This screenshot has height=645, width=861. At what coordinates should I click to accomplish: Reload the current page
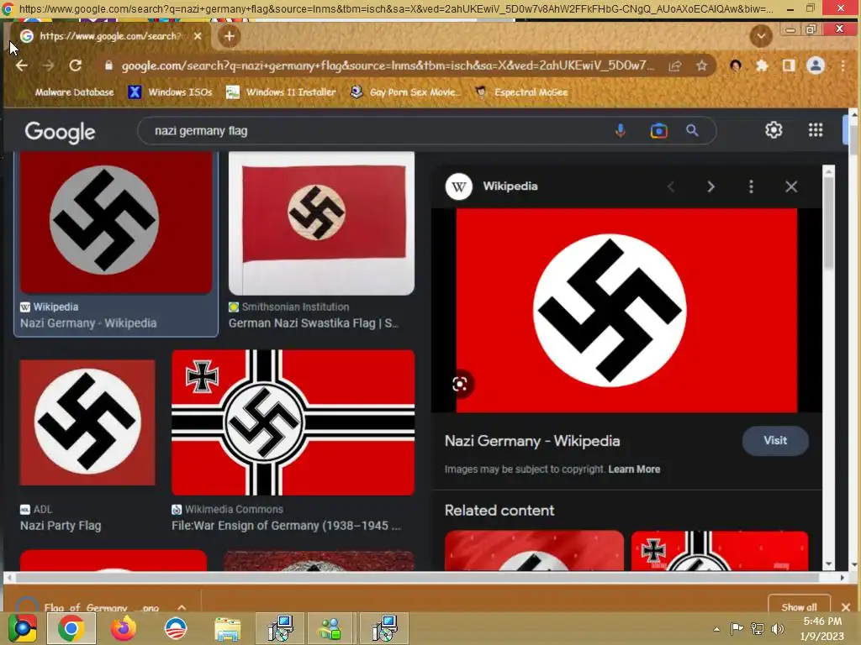click(x=75, y=66)
